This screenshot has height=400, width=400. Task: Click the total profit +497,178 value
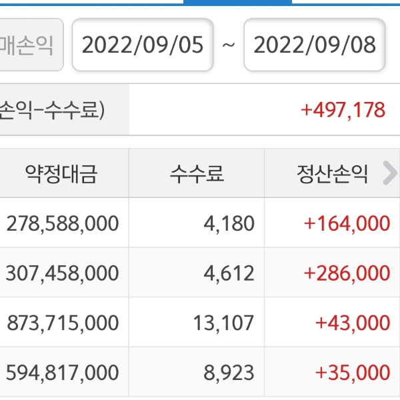click(343, 109)
